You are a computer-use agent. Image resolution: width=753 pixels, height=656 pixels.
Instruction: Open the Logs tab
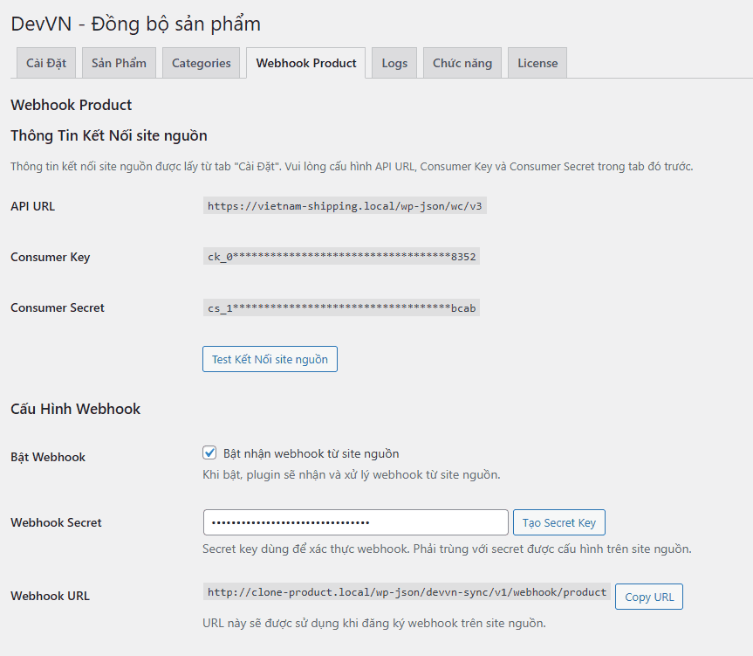(x=394, y=63)
